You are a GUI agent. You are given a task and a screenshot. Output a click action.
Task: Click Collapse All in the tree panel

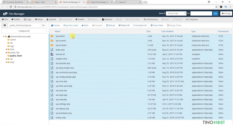(24, 31)
